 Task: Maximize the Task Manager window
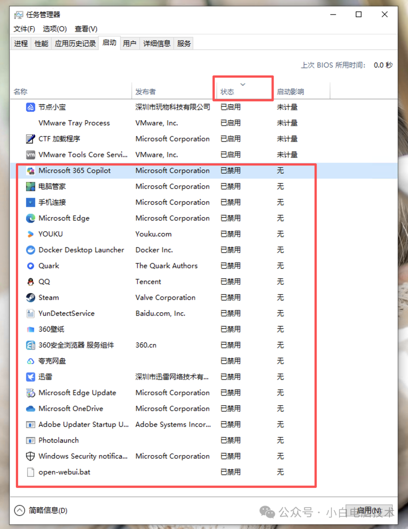(359, 14)
